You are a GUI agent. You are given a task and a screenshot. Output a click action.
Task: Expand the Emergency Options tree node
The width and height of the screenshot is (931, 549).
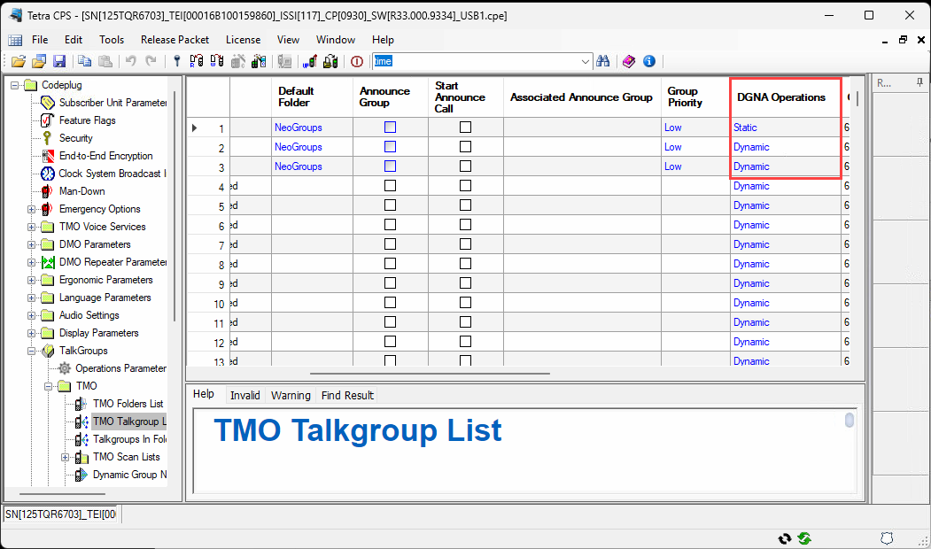pos(32,209)
